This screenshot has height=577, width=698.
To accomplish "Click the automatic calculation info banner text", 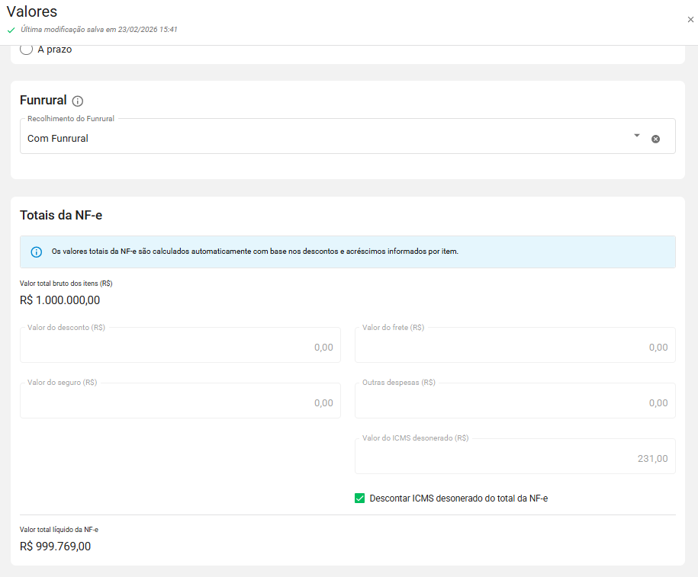I will 254,252.
